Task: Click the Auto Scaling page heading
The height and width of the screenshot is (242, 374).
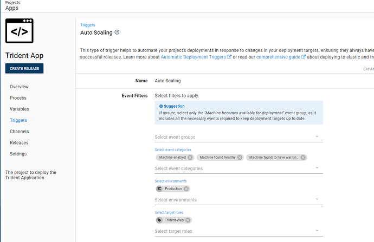Action: pos(96,32)
